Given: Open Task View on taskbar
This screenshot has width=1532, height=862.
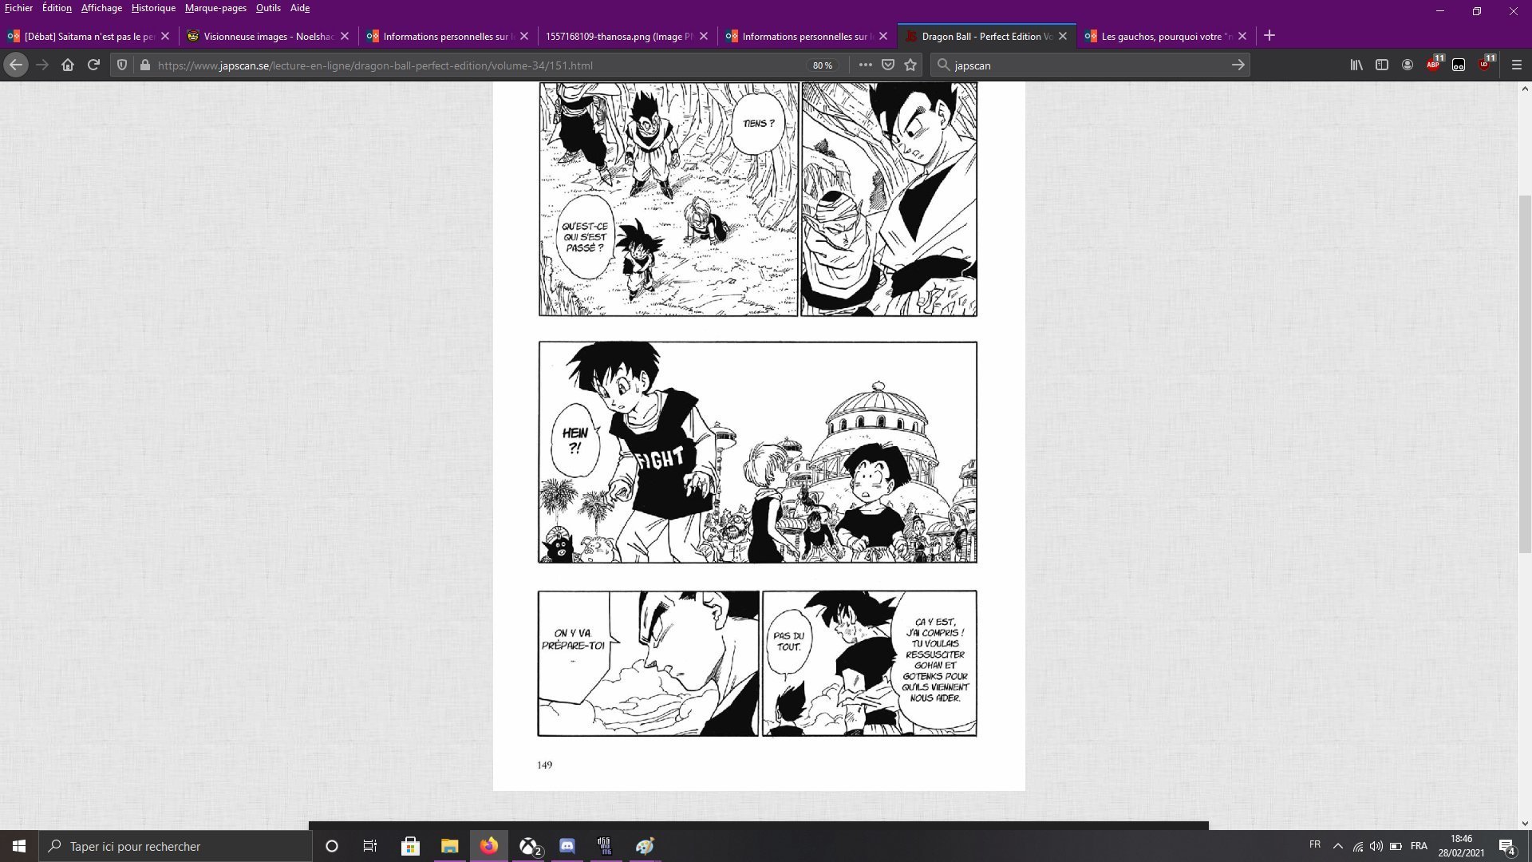Looking at the screenshot, I should point(370,846).
